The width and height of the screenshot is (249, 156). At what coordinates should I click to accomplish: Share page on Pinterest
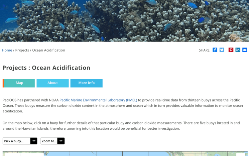tap(231, 50)
